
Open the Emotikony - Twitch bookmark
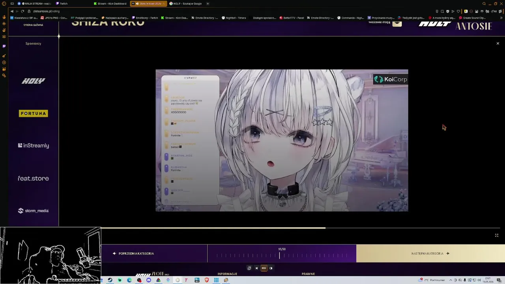pos(145,18)
